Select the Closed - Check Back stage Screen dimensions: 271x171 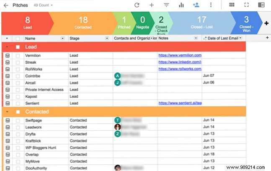coord(161,23)
